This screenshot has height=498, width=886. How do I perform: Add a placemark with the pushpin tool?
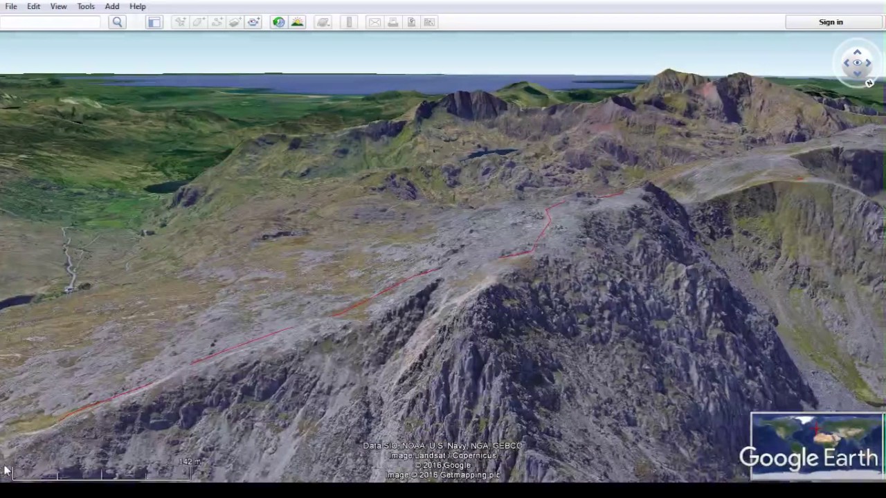coord(180,22)
